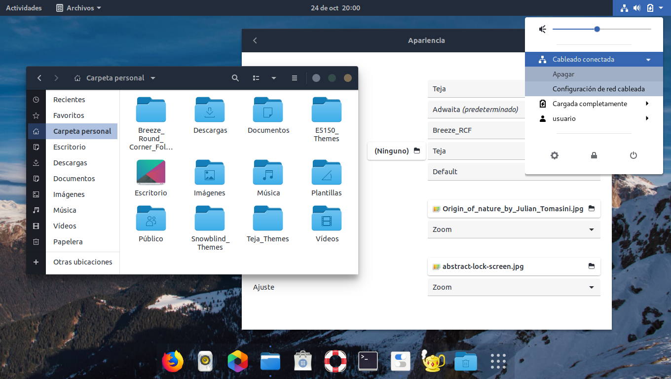
Task: Go back in the Apariencia window
Action: (255, 40)
